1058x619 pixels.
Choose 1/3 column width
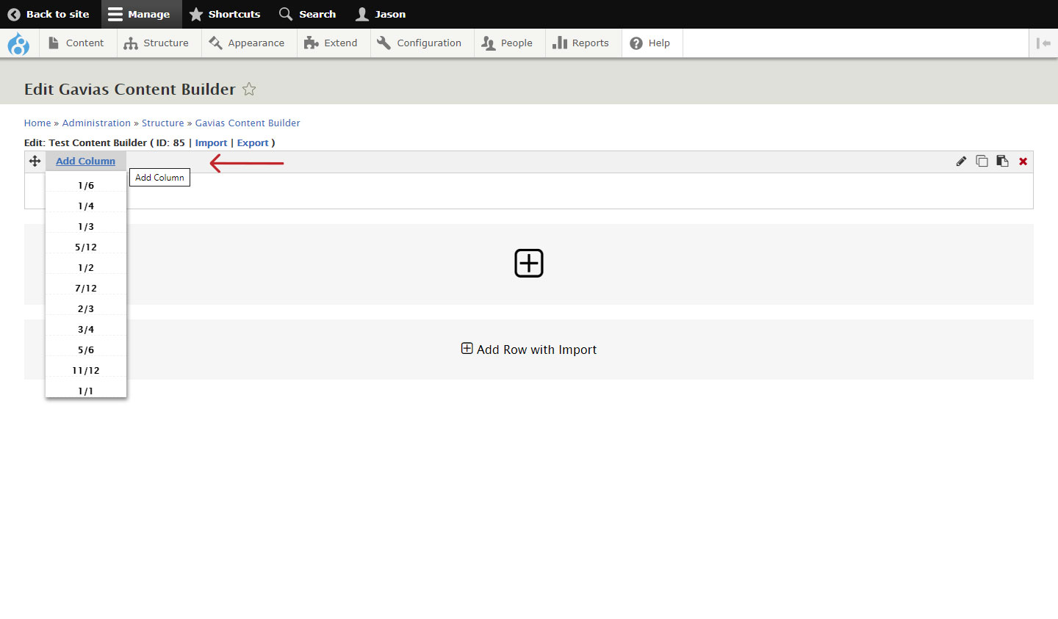tap(86, 227)
